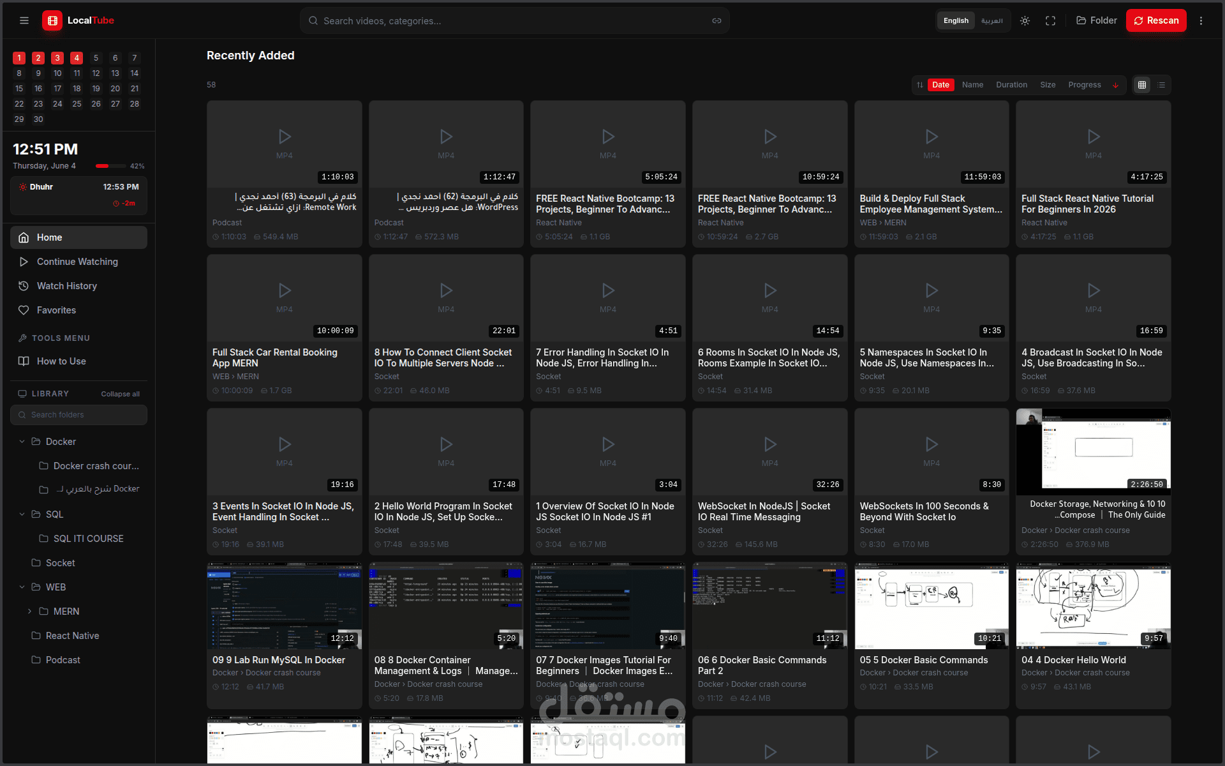Open the hamburger sidebar menu
1225x766 pixels.
click(24, 20)
